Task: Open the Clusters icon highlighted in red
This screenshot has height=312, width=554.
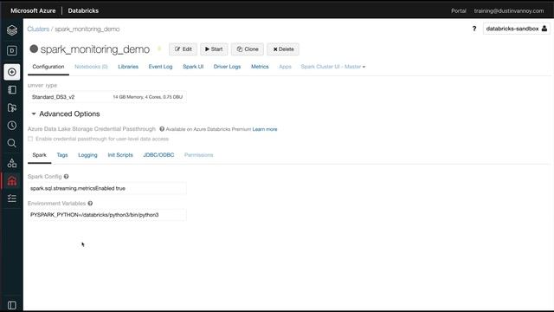Action: 11,181
